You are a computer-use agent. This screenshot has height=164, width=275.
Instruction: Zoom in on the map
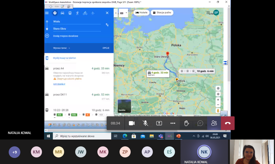pos(218,100)
